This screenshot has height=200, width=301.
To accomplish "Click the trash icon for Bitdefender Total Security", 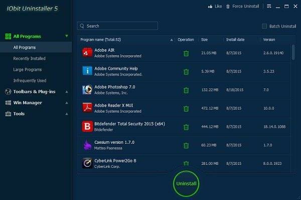I will (186, 127).
